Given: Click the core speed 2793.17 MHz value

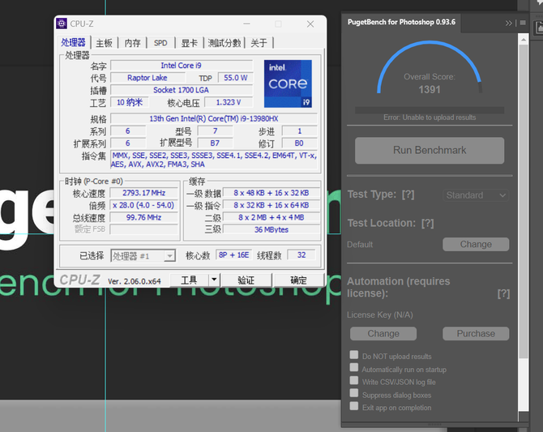Looking at the screenshot, I should tap(143, 193).
